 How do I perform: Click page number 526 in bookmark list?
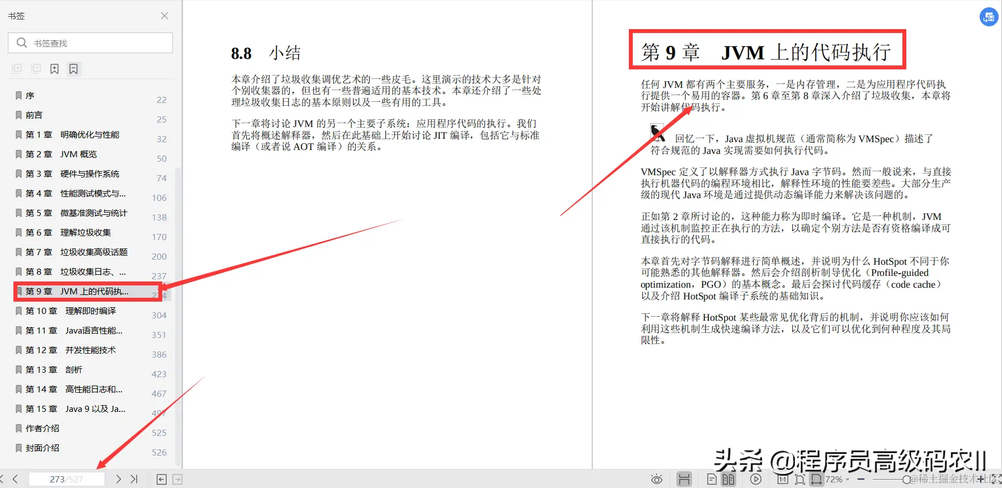(159, 452)
